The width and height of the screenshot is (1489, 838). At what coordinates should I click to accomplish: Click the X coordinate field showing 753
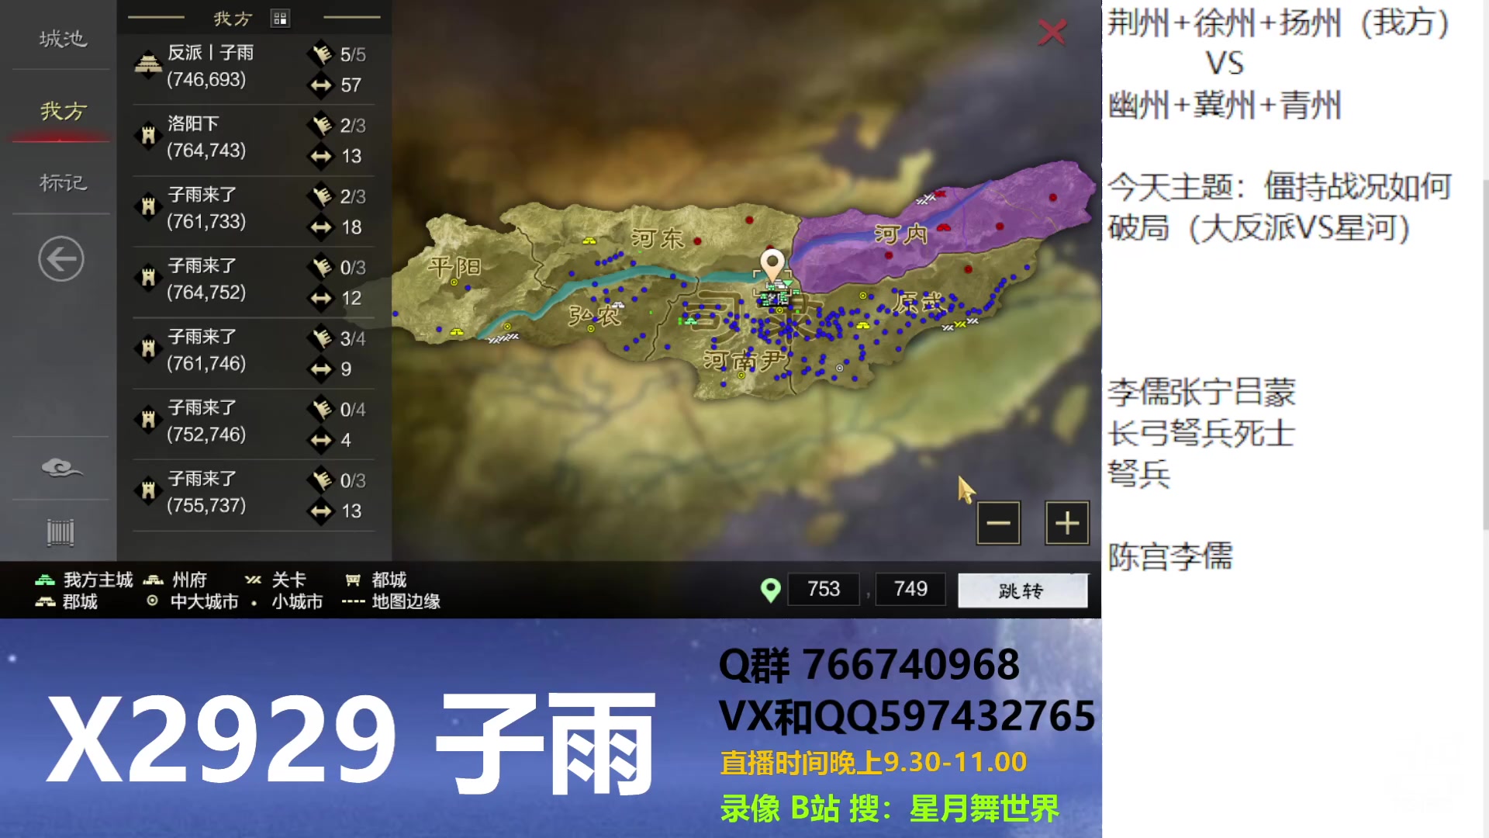coord(823,590)
